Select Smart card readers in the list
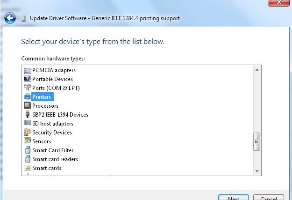Screen dimensions: 292x200 55,159
